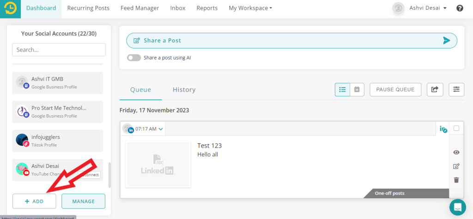Switch to History tab
The height and width of the screenshot is (219, 473).
pos(184,90)
